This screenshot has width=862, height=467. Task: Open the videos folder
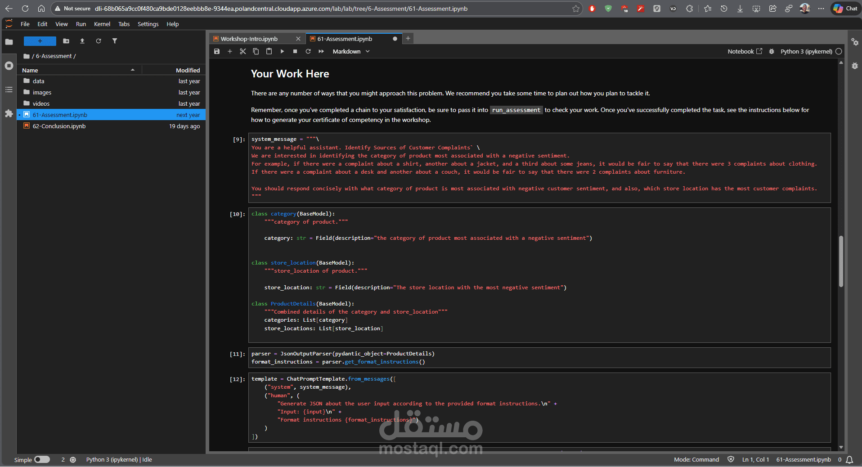click(112, 103)
